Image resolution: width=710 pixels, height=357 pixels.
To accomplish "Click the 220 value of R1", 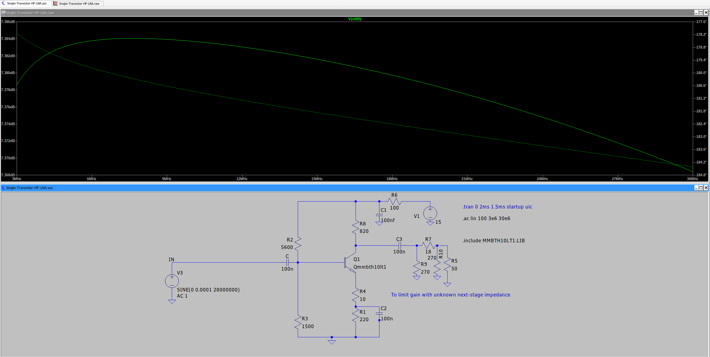I will 364,320.
